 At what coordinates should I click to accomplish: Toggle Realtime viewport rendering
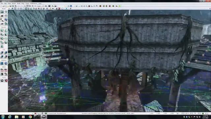pos(15,9)
